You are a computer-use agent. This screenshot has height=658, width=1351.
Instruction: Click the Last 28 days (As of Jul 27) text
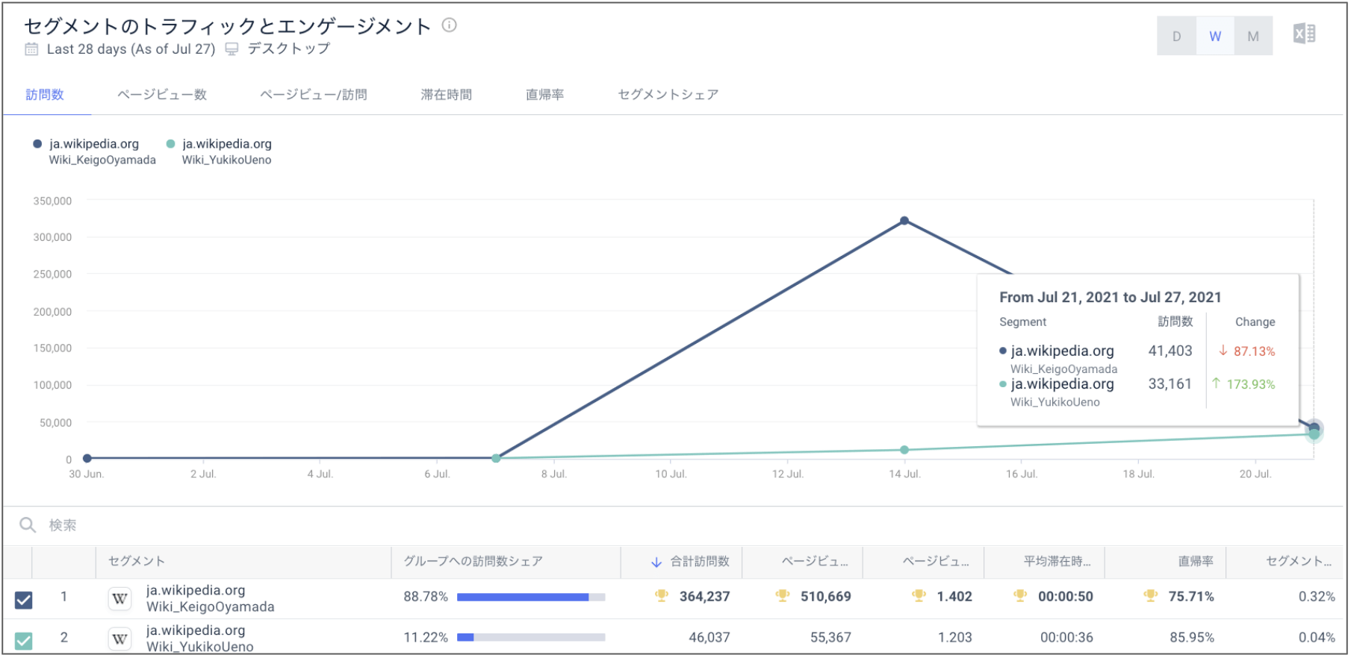tap(131, 49)
